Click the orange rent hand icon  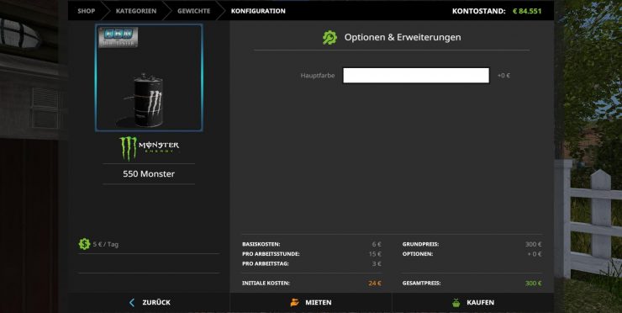coord(294,303)
